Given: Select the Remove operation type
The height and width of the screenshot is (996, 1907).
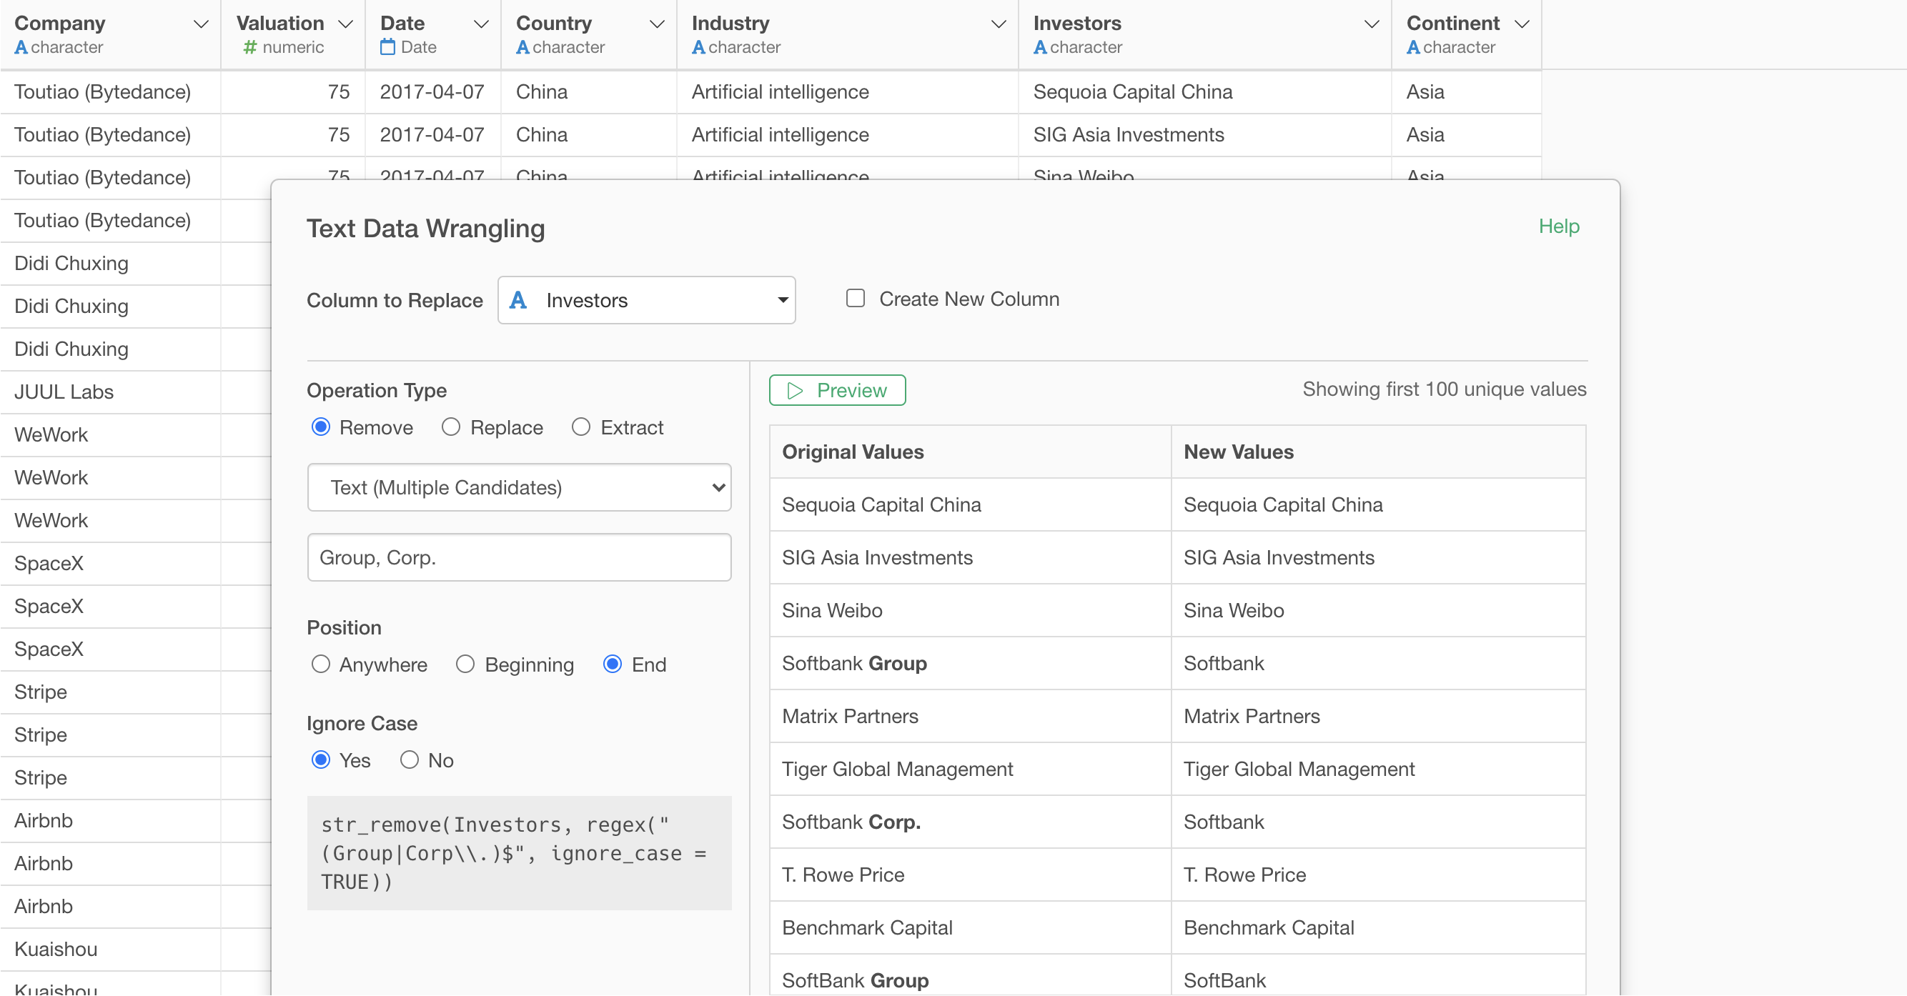Looking at the screenshot, I should point(320,428).
